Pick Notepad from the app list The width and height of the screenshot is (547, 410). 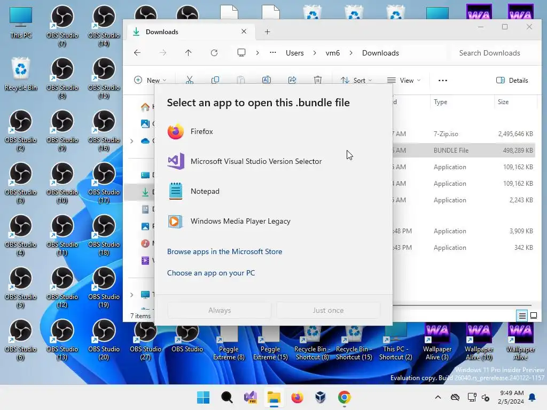coord(273,192)
